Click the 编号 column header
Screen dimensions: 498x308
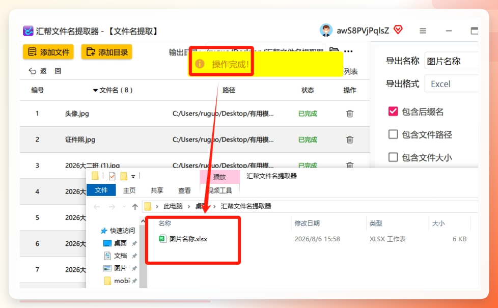point(38,90)
